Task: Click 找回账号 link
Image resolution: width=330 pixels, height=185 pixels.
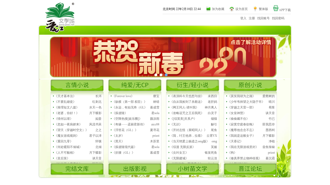Action: (263, 18)
